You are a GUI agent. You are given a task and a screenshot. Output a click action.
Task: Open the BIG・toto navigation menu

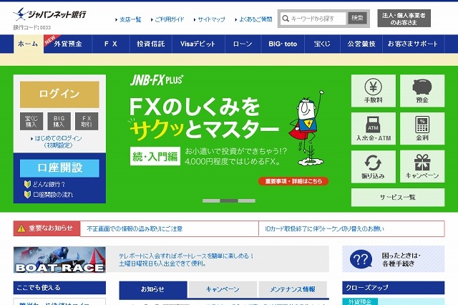click(x=283, y=44)
